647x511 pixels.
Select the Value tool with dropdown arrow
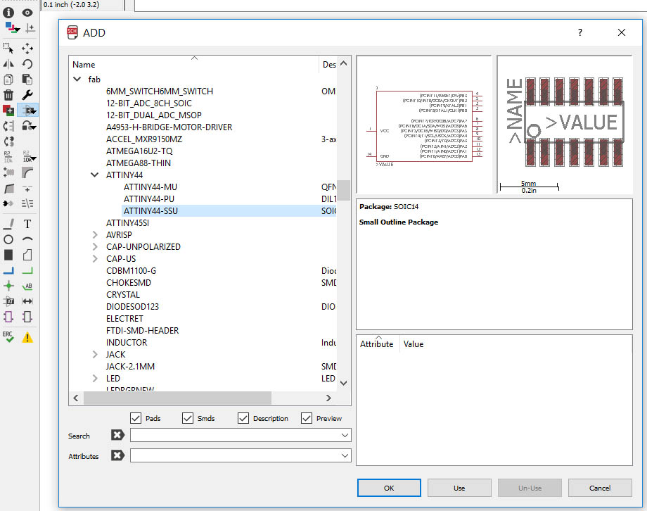pos(30,156)
